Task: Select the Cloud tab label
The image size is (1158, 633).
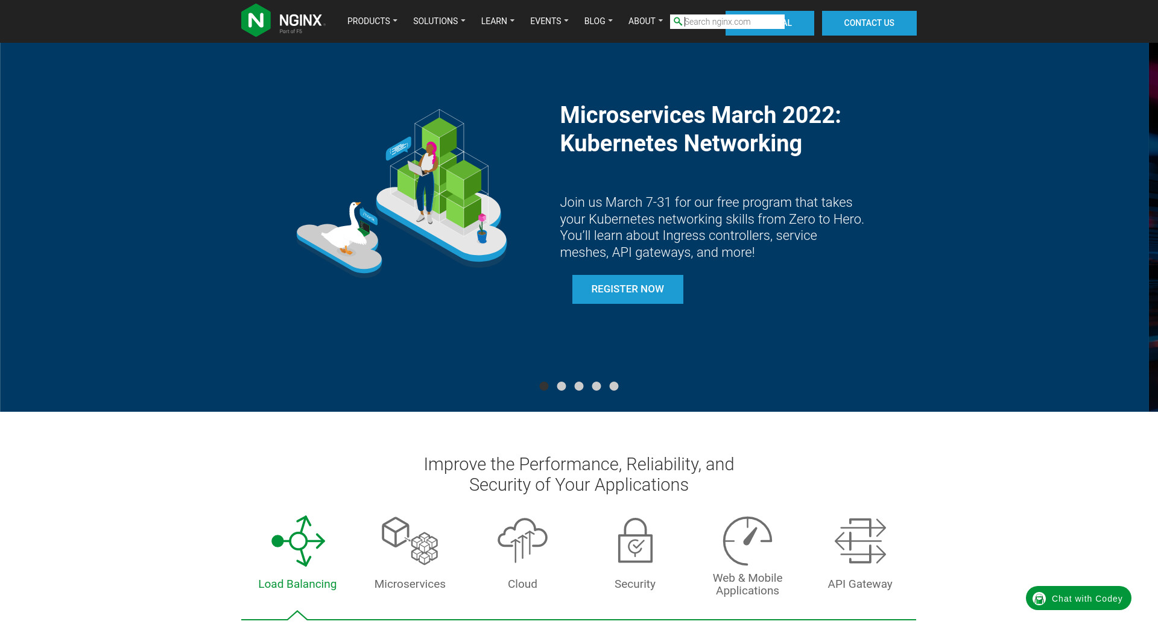Action: click(522, 584)
